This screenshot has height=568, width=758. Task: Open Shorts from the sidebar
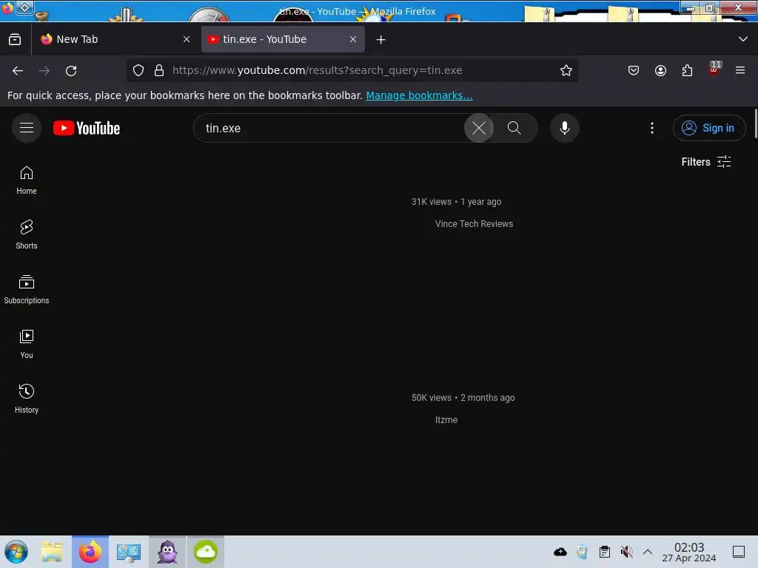click(x=27, y=235)
